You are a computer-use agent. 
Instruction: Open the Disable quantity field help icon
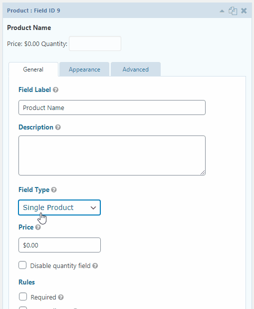click(x=95, y=266)
